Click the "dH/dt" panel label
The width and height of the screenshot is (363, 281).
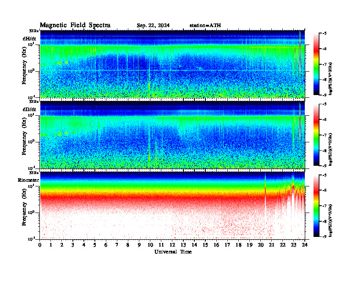[x=29, y=38]
